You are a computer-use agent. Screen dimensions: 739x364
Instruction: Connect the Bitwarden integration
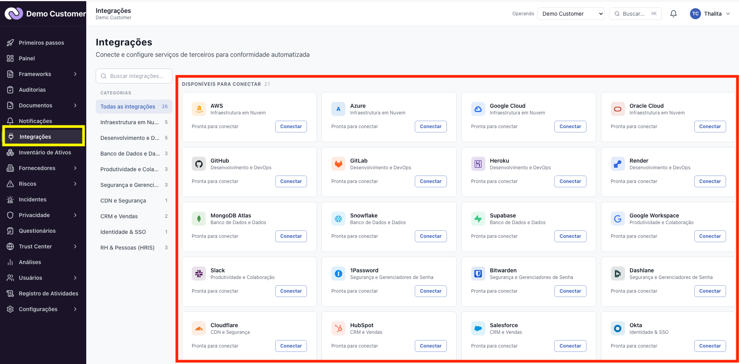tap(570, 291)
